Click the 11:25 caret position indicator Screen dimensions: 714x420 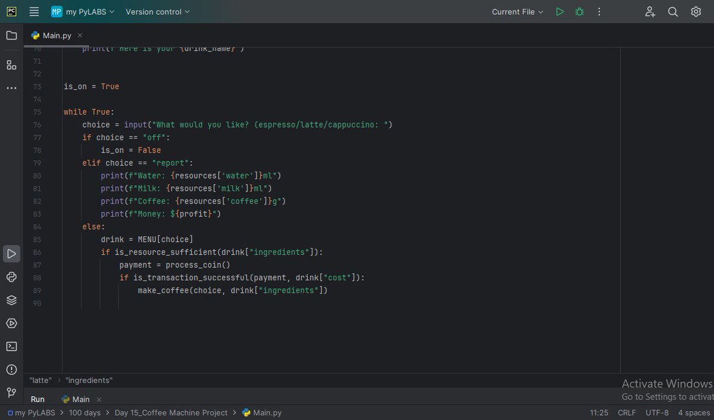[599, 413]
